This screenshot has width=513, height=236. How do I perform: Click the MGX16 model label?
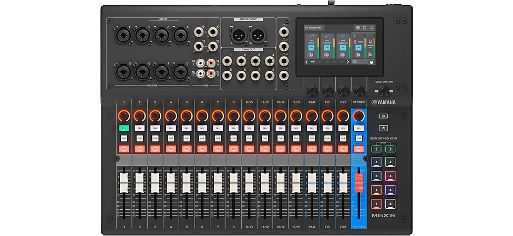tap(383, 216)
